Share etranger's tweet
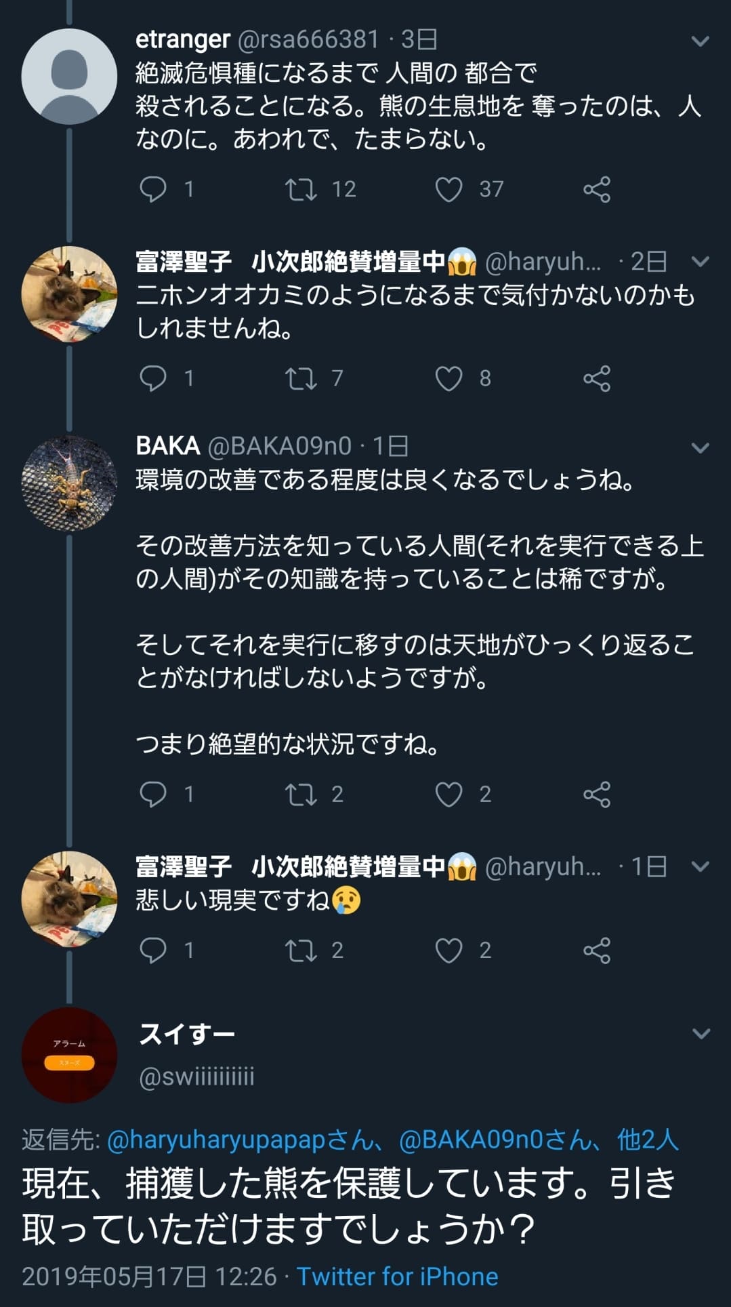The height and width of the screenshot is (1307, 731). click(x=597, y=189)
